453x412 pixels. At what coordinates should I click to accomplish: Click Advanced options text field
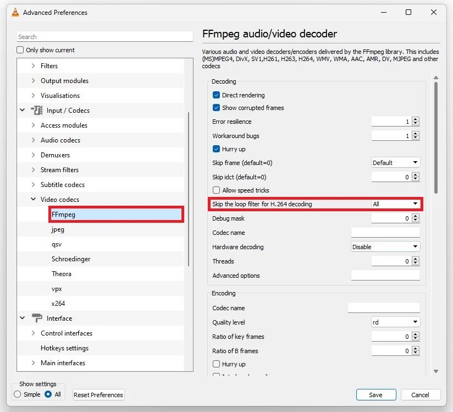click(385, 275)
